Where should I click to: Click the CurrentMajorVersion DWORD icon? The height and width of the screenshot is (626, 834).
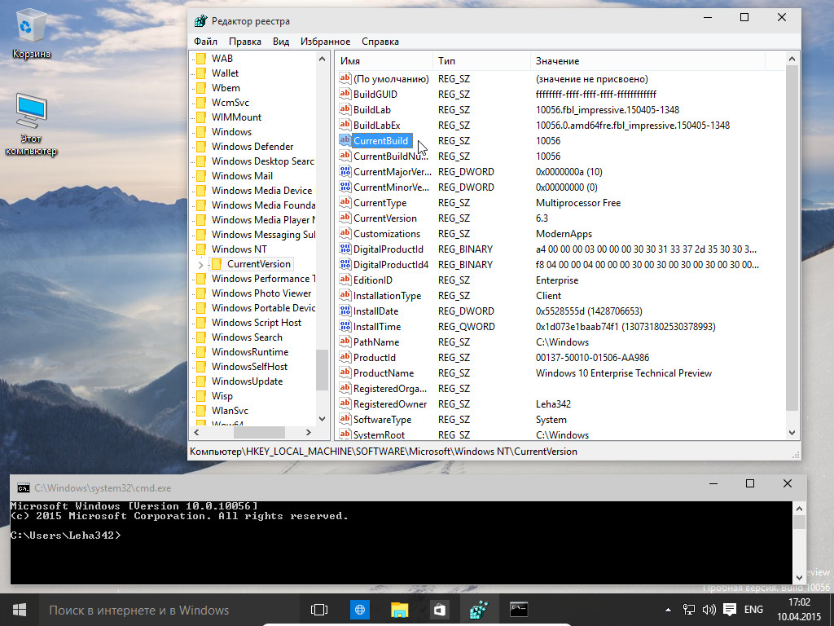(x=345, y=171)
